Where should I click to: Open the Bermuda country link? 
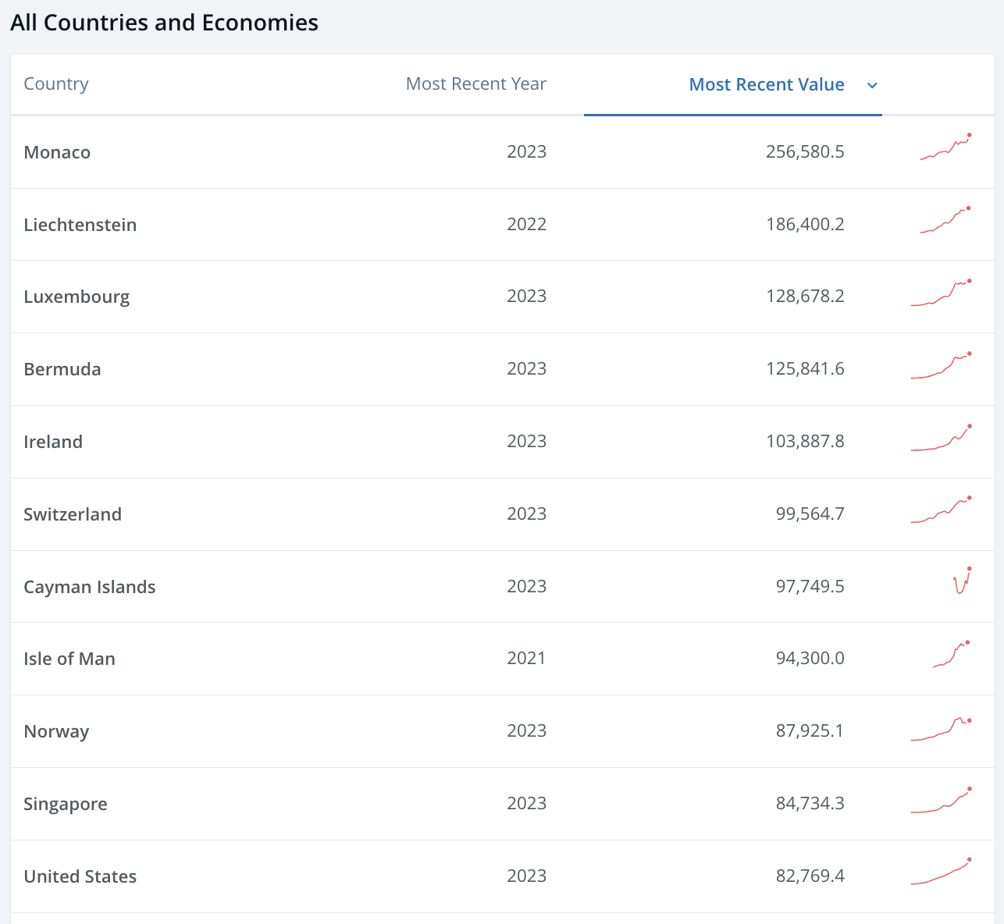[62, 369]
